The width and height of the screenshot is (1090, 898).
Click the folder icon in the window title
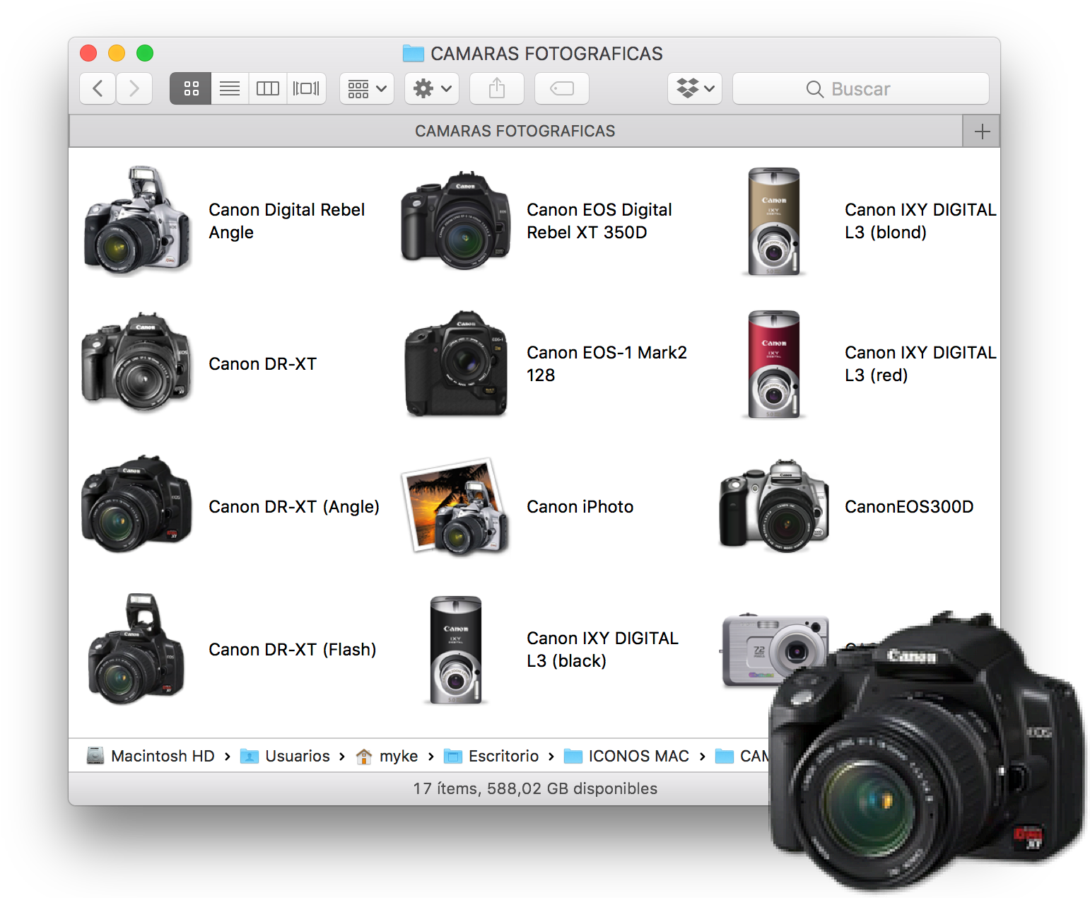point(413,53)
